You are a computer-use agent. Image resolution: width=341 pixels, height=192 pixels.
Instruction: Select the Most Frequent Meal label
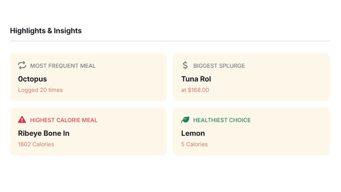coord(63,66)
